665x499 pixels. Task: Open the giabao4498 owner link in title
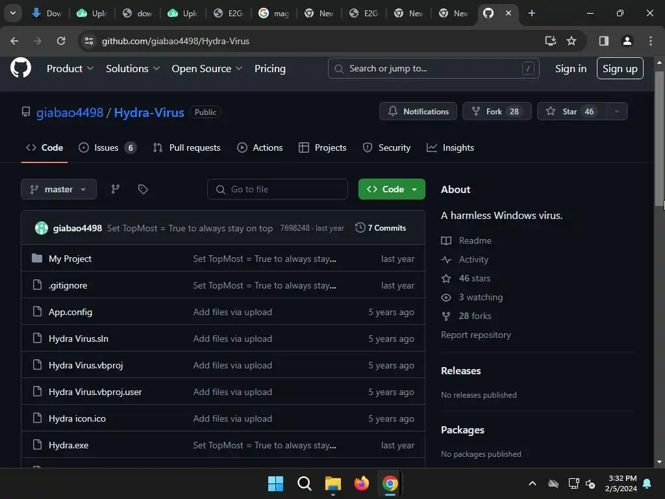pos(69,112)
